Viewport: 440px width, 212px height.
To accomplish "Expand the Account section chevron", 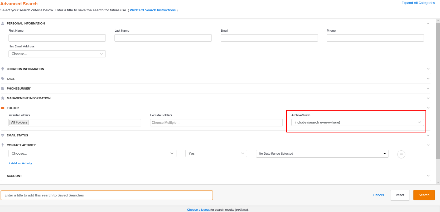I will [x=428, y=176].
